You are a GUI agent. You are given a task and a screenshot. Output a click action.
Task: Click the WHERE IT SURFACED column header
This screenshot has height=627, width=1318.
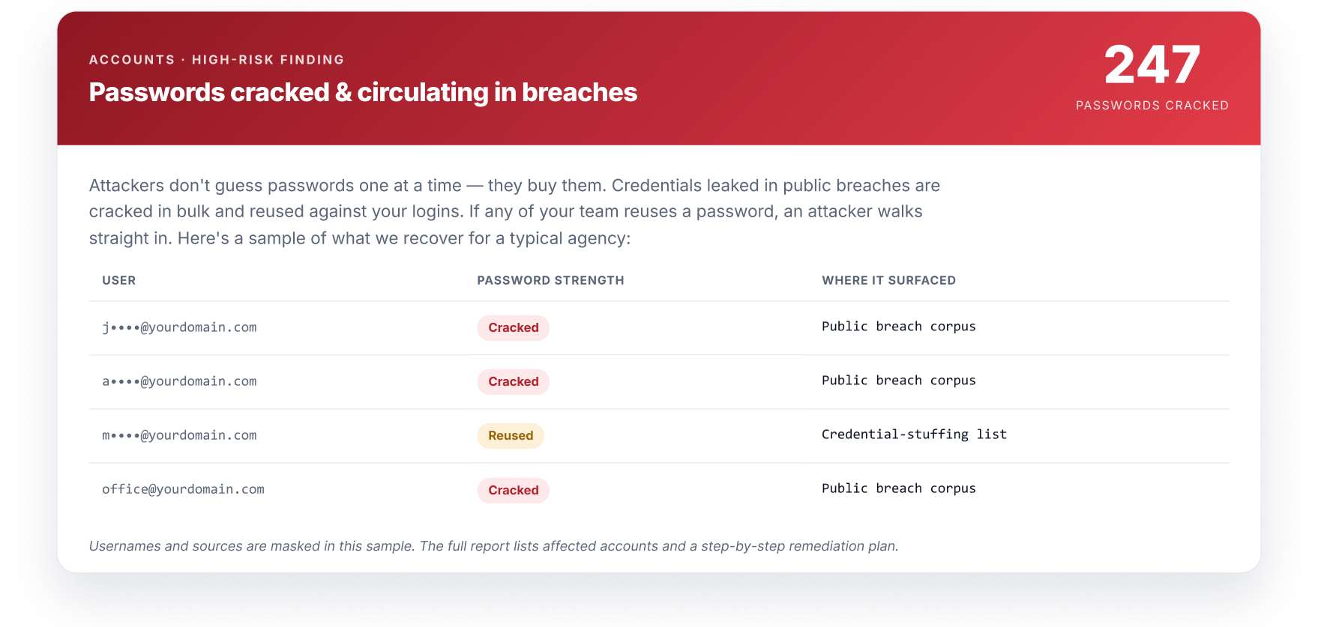coord(888,280)
